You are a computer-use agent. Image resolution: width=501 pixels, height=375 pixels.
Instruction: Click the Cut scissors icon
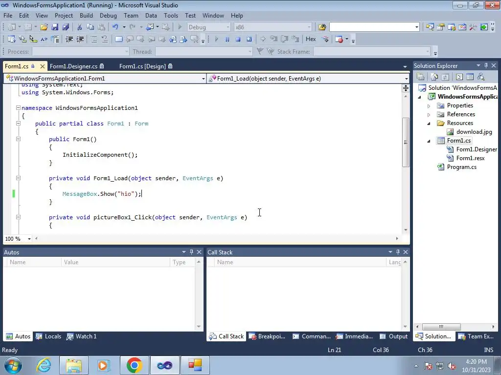pyautogui.click(x=80, y=27)
